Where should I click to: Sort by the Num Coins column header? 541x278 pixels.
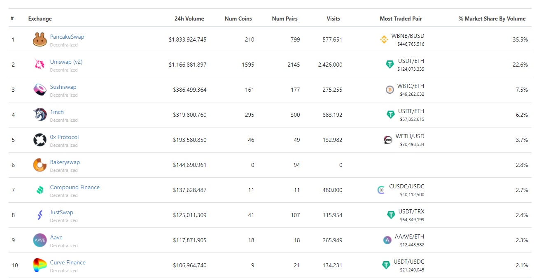(x=238, y=19)
